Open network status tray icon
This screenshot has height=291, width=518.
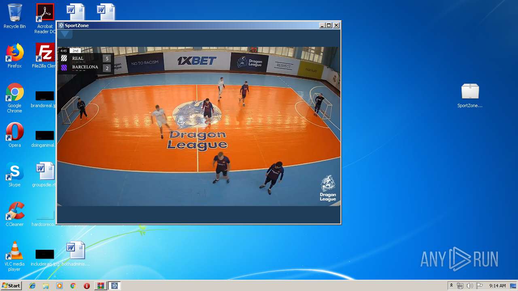(x=460, y=286)
